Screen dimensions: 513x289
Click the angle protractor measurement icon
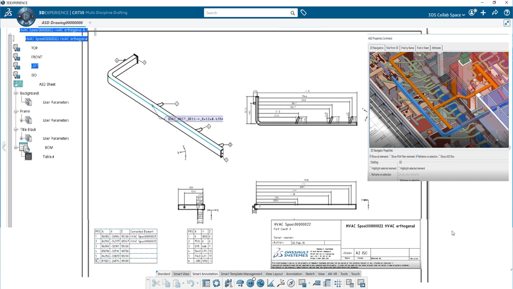click(270, 283)
